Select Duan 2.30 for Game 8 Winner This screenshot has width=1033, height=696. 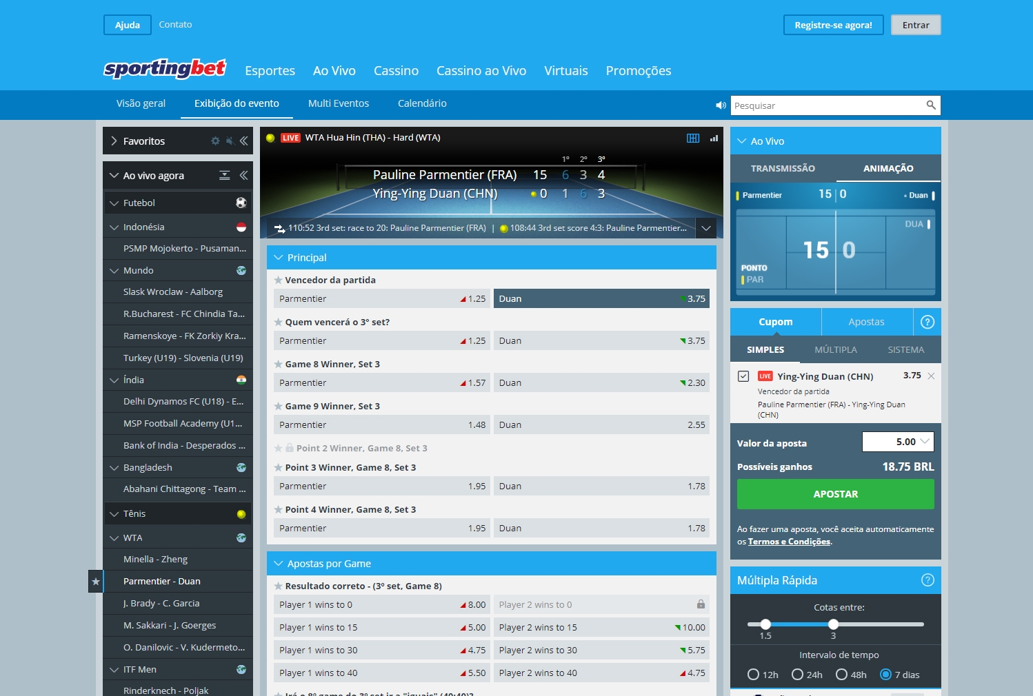pyautogui.click(x=601, y=382)
